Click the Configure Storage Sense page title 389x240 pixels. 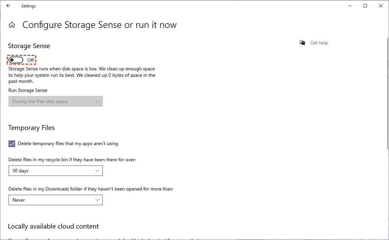(x=100, y=25)
